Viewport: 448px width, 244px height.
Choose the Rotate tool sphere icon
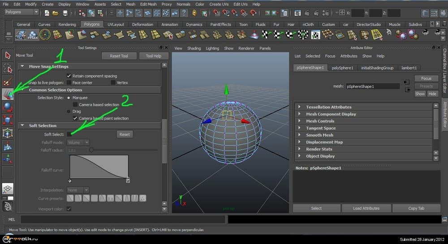point(8,107)
